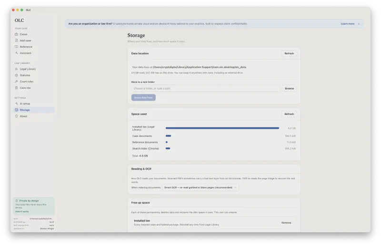The width and height of the screenshot is (381, 246).
Task: Open the About page
Action: [x=34, y=116]
